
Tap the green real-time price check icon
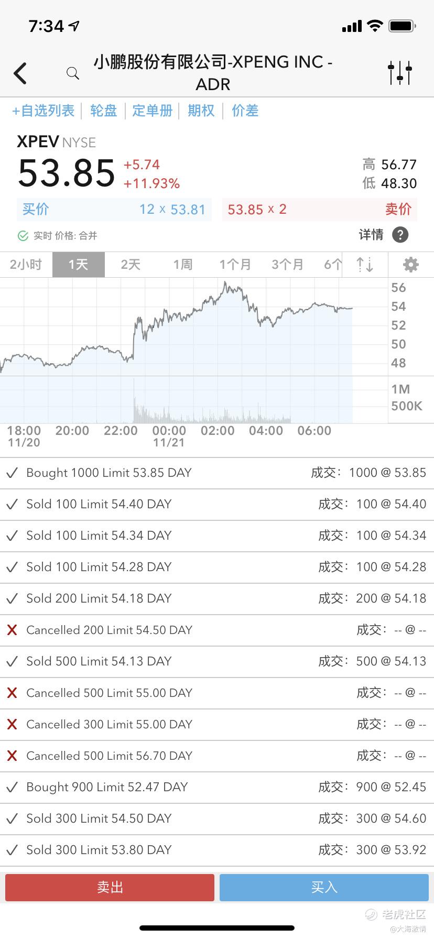(23, 236)
